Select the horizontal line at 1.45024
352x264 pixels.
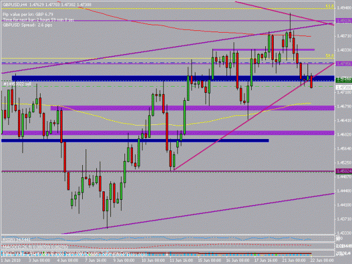(168, 171)
